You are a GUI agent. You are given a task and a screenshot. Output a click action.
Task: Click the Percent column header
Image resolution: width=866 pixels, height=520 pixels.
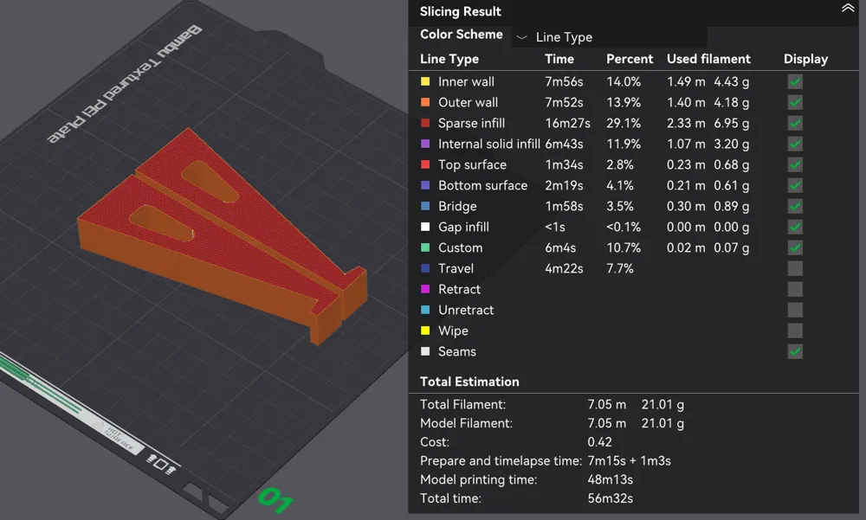pos(630,59)
